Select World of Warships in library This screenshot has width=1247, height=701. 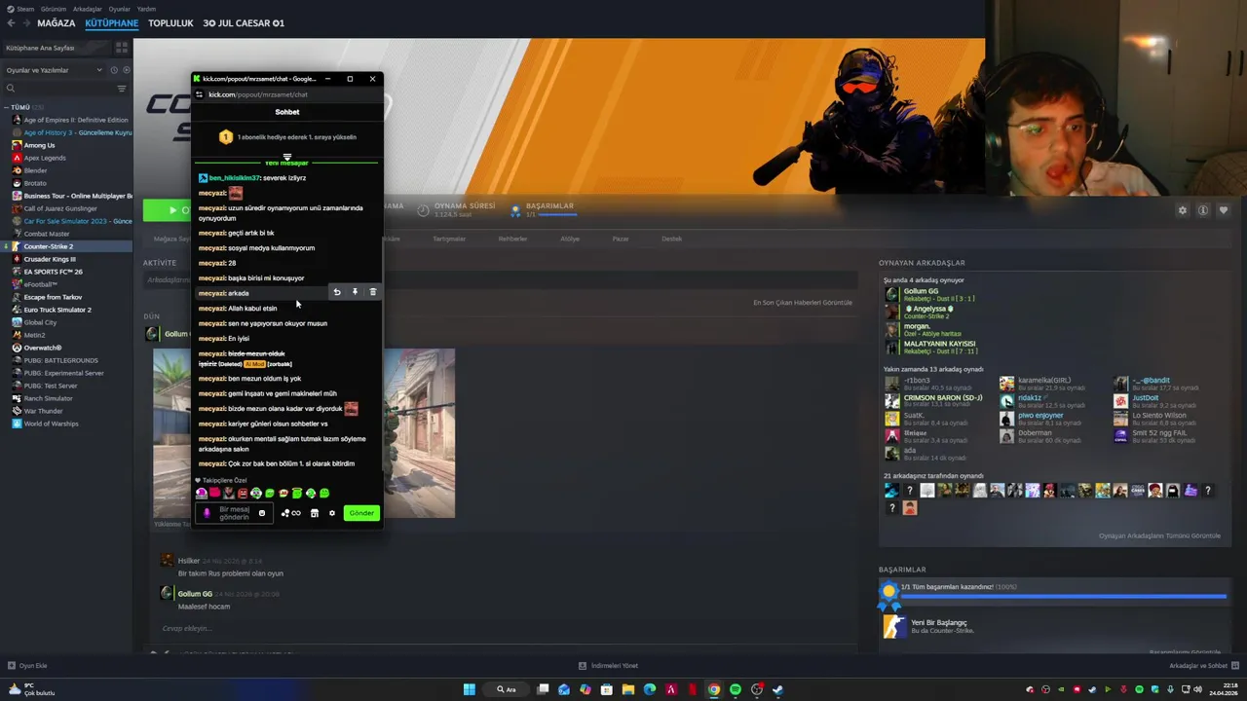tap(52, 424)
